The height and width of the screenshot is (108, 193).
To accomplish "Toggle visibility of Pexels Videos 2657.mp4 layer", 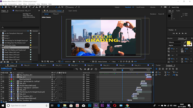I will (1, 85).
